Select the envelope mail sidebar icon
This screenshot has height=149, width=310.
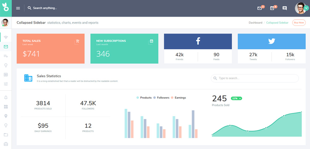pos(6,47)
